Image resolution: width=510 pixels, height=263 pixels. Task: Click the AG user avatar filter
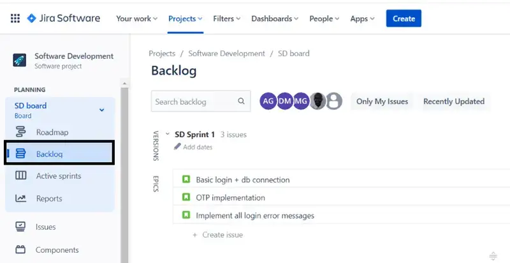[x=268, y=101]
